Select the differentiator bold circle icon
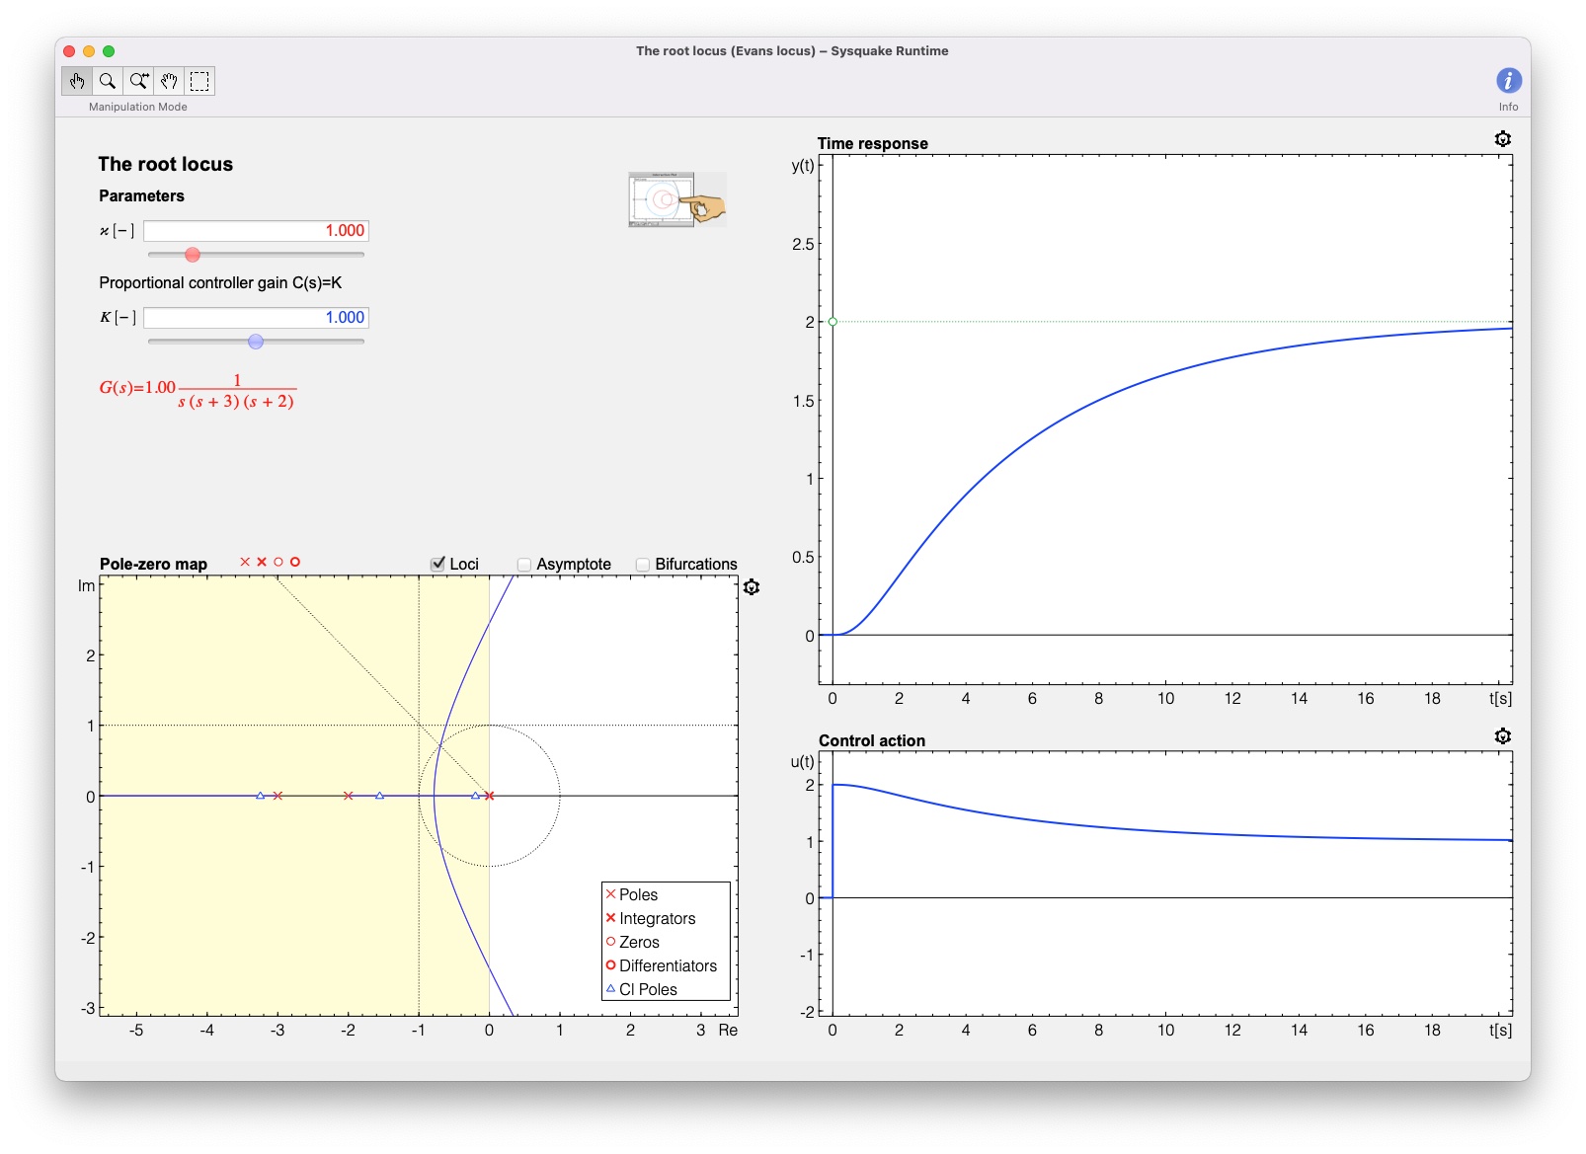1586x1154 pixels. (295, 562)
